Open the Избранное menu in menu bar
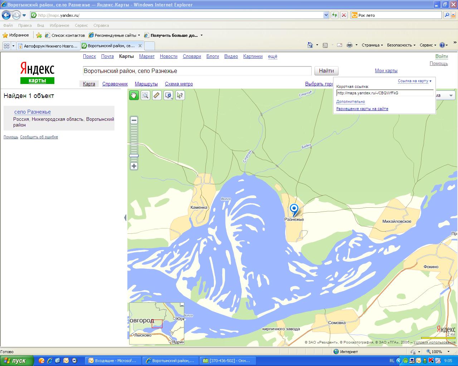This screenshot has width=458, height=366. [x=59, y=25]
